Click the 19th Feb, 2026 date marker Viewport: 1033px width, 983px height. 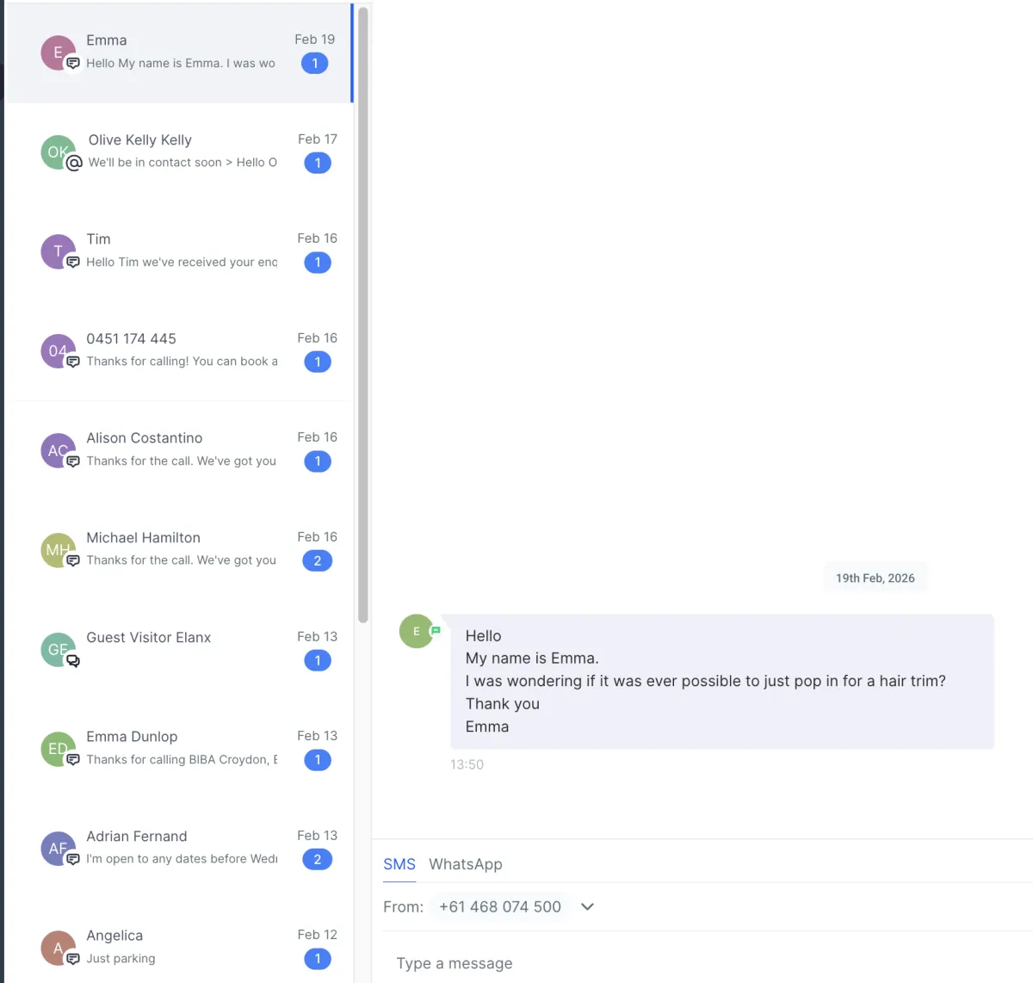coord(875,578)
